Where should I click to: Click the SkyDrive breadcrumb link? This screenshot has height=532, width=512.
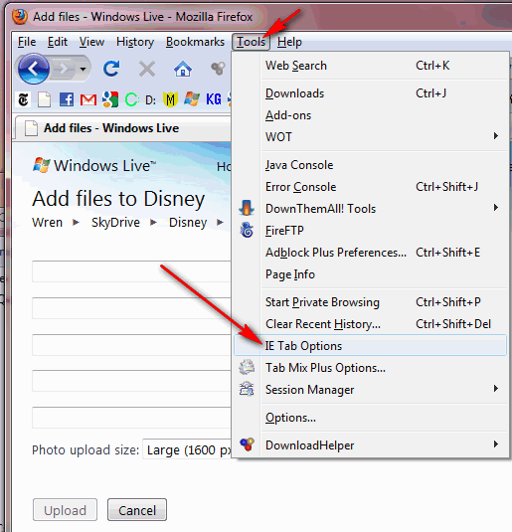115,223
